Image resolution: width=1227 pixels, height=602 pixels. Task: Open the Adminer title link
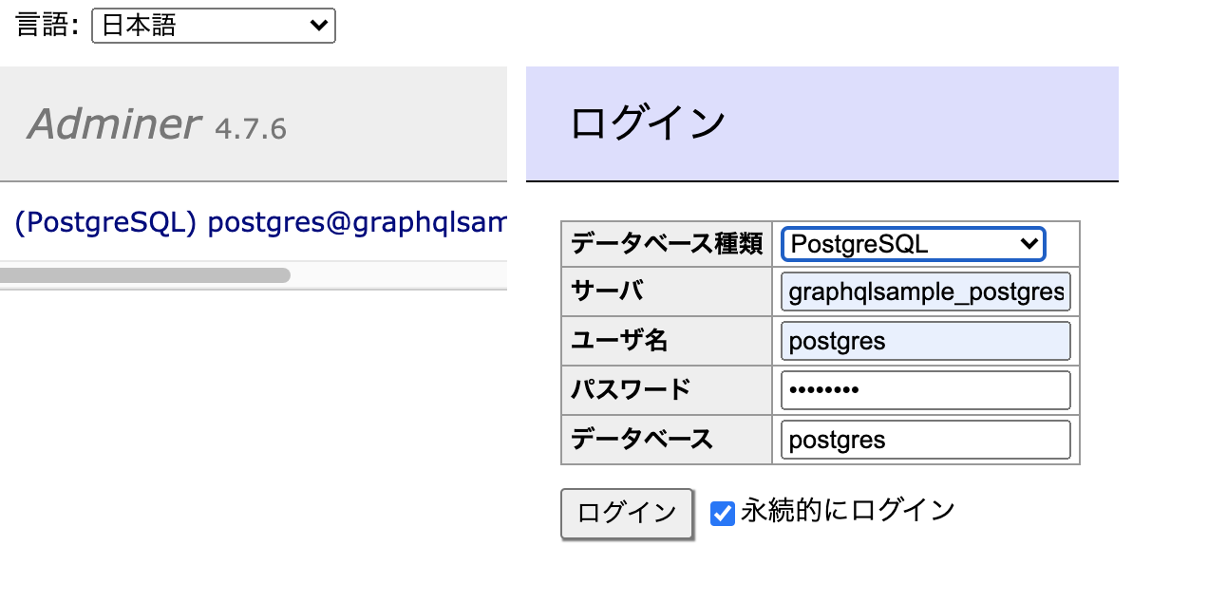(114, 124)
